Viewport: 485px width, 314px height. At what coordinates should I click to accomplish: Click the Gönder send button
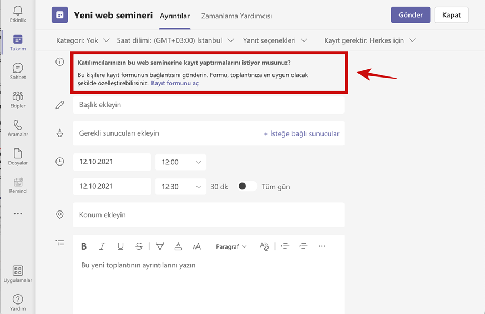(411, 15)
